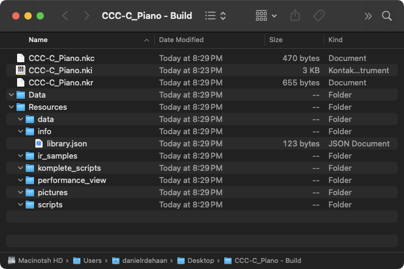The image size is (404, 269).
Task: Collapse the Data folder disclosure triangle
Action: click(12, 95)
